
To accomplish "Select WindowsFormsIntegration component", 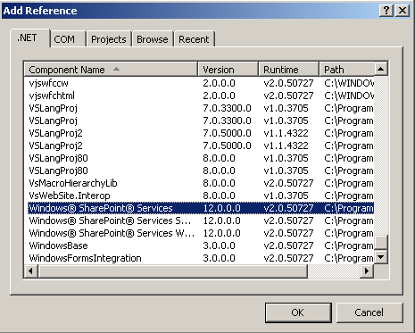I will [199, 258].
